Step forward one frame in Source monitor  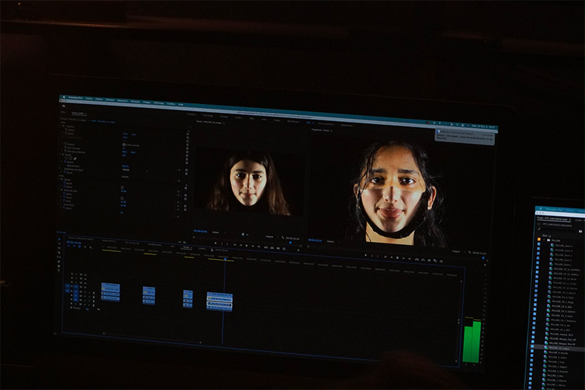point(253,246)
